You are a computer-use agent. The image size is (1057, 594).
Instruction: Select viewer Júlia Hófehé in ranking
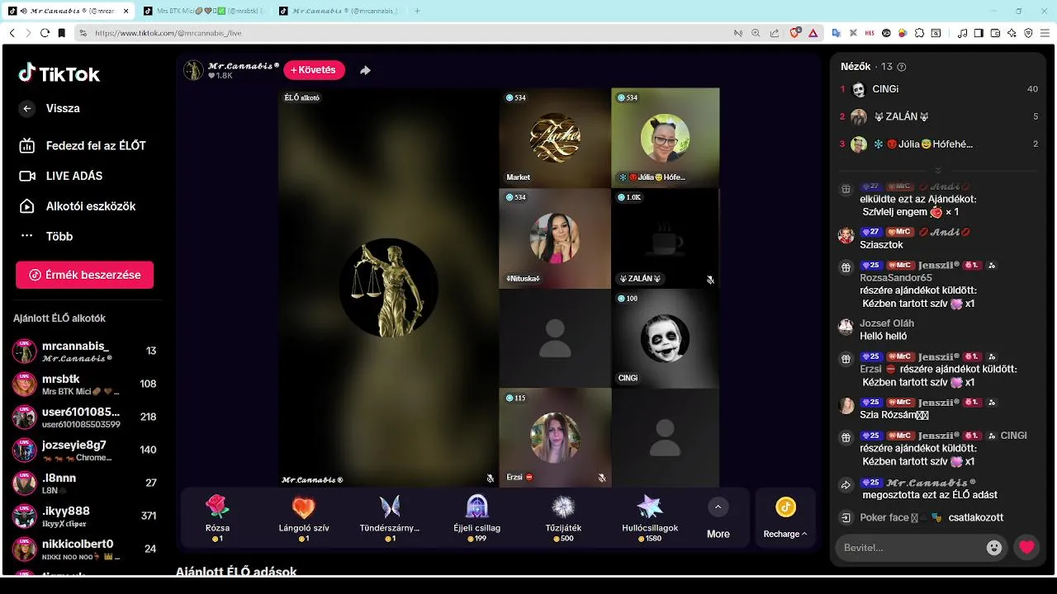(939, 144)
